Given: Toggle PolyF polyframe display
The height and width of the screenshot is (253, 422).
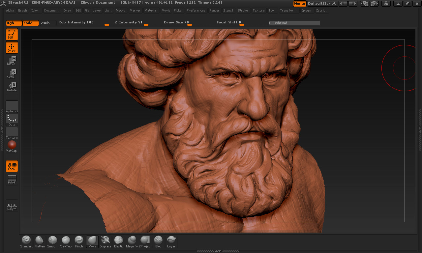Looking at the screenshot, I should coord(12,180).
